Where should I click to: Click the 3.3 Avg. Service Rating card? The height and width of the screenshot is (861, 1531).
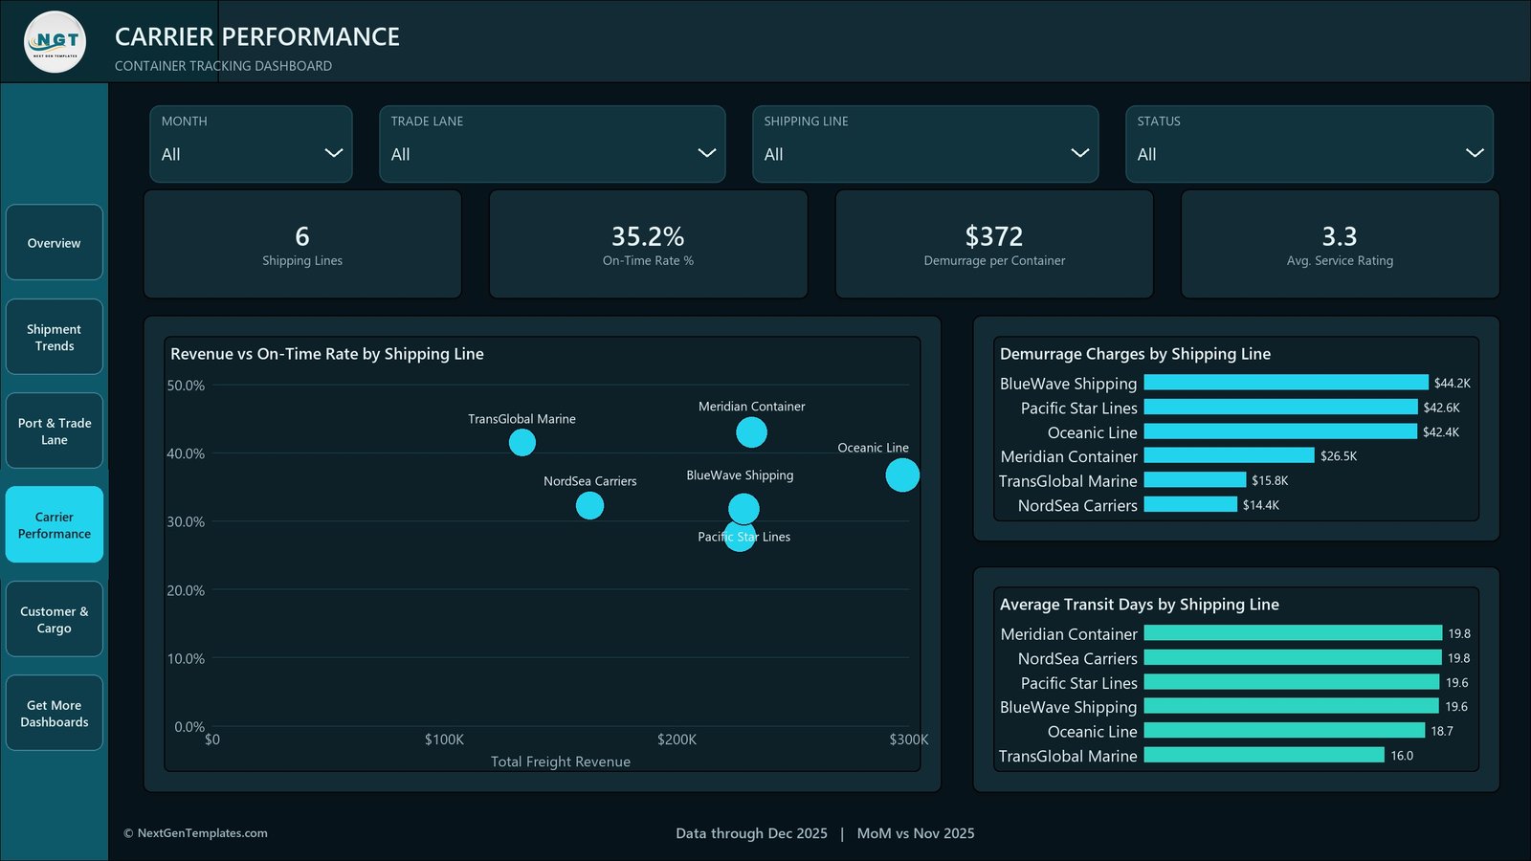point(1340,244)
